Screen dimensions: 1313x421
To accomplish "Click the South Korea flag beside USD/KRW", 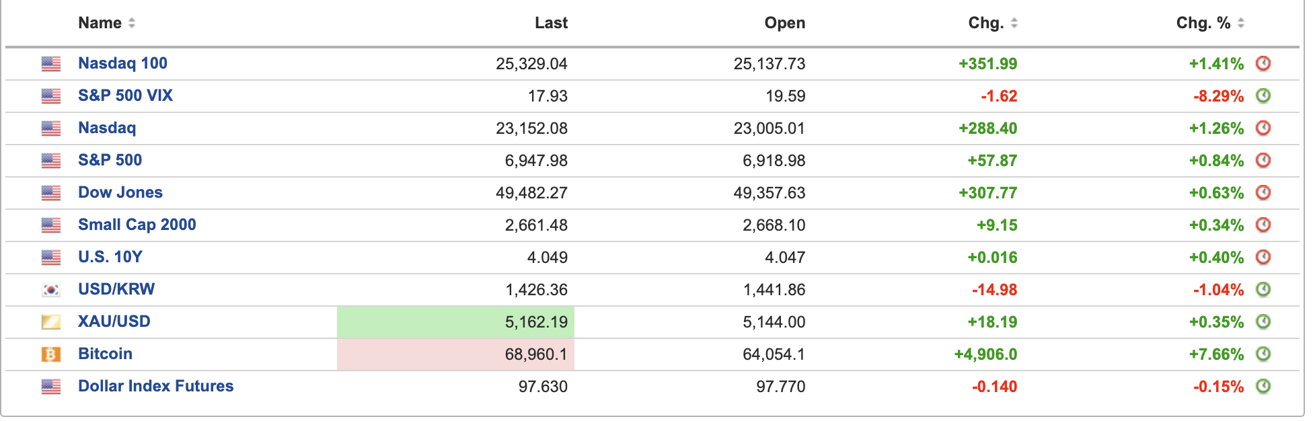I will (x=51, y=290).
